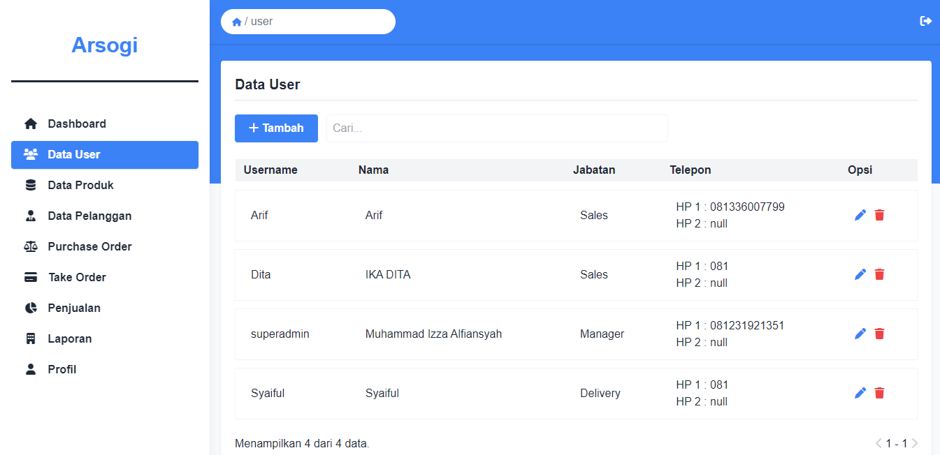Viewport: 940px width, 455px height.
Task: Delete user Dita with trash icon
Action: (x=879, y=274)
